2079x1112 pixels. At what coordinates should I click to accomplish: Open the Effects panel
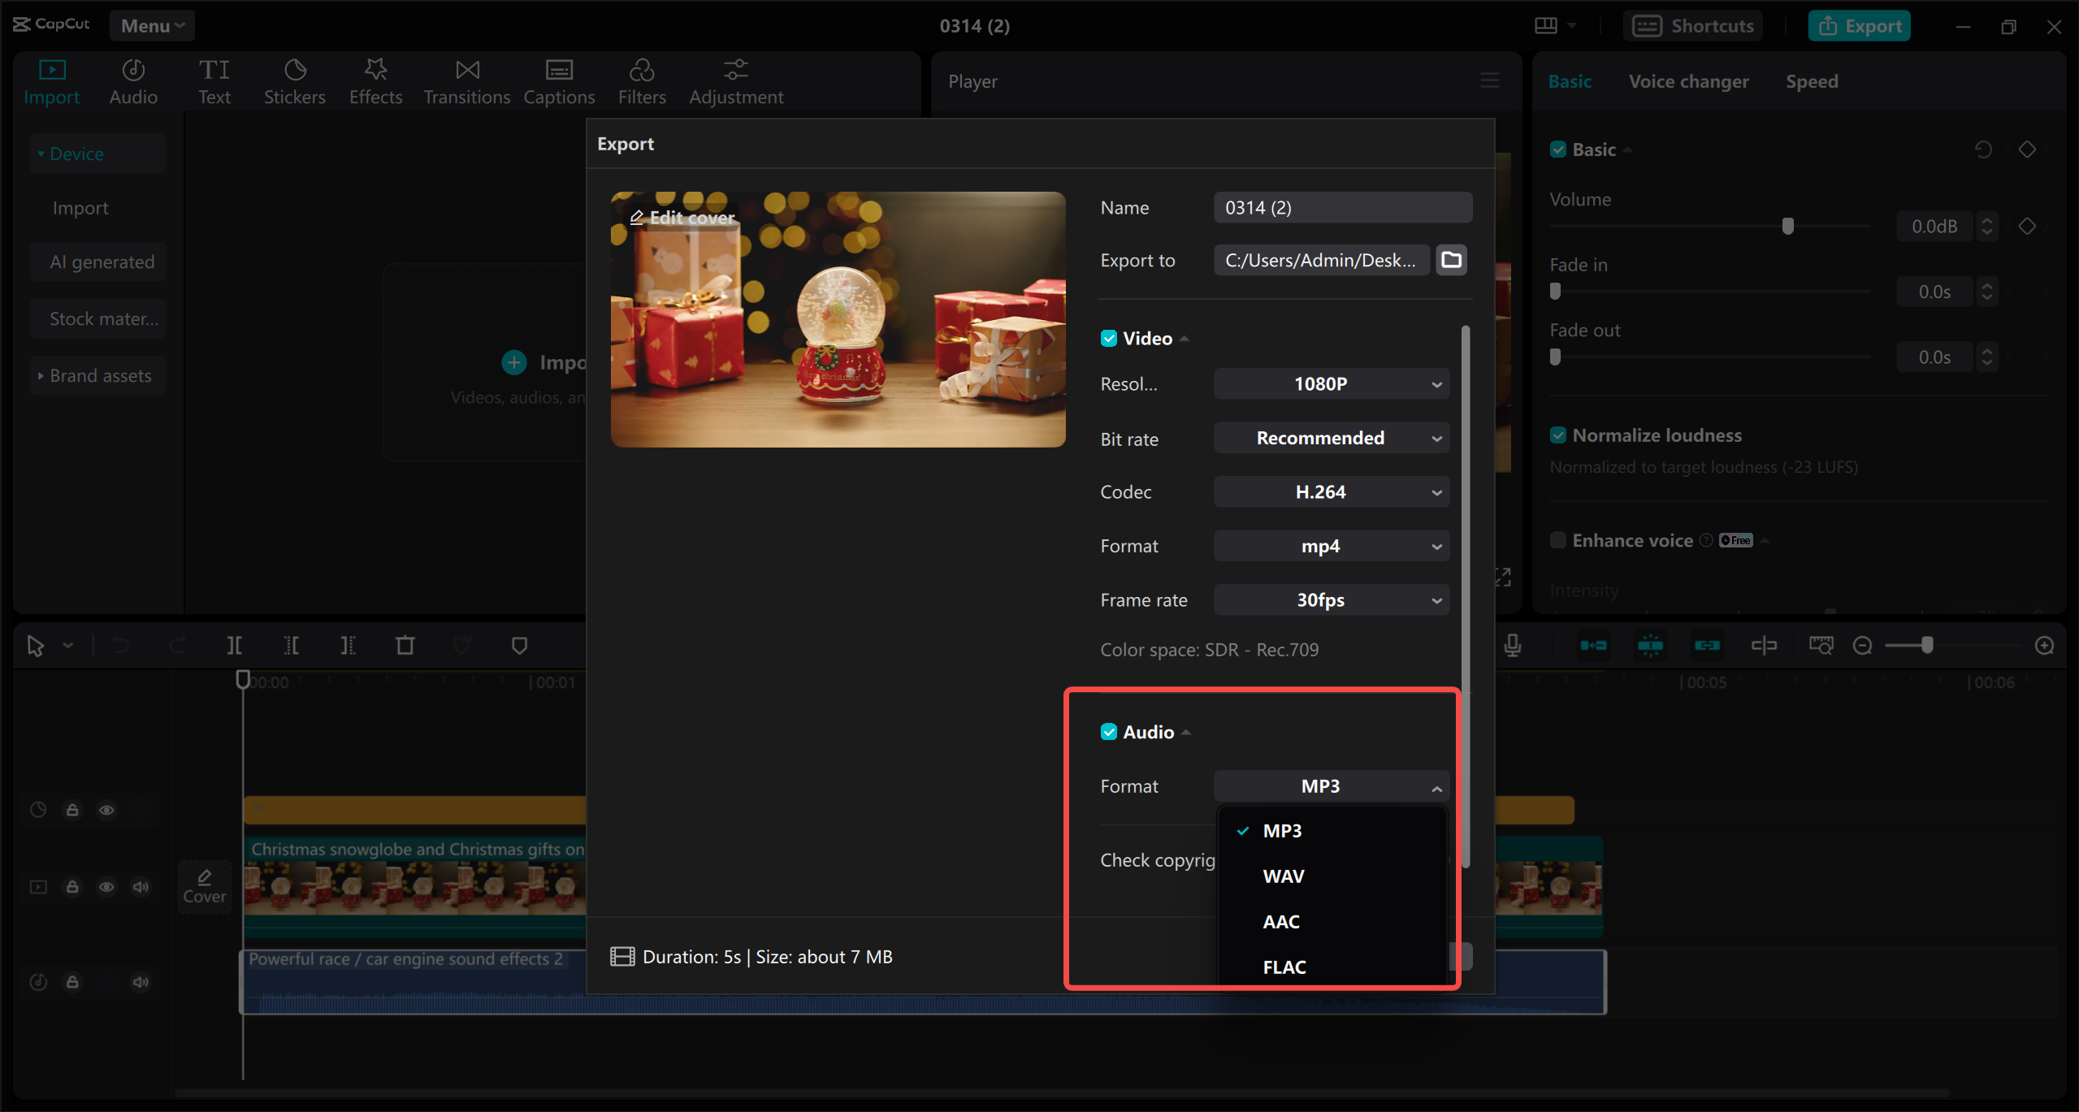[375, 80]
